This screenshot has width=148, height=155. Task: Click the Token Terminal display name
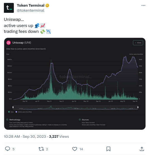point(31,6)
